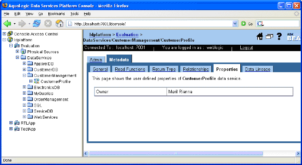The image size is (302, 165).
Task: Expand the RTLApp node
Action: pos(11,123)
